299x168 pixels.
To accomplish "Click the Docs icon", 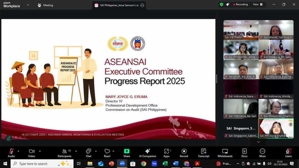I will (244, 152).
